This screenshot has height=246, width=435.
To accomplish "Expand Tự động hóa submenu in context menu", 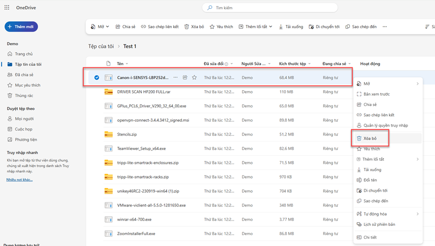I will [388, 214].
